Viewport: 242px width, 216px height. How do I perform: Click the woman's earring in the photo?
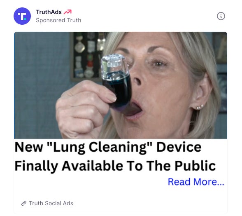click(x=200, y=107)
